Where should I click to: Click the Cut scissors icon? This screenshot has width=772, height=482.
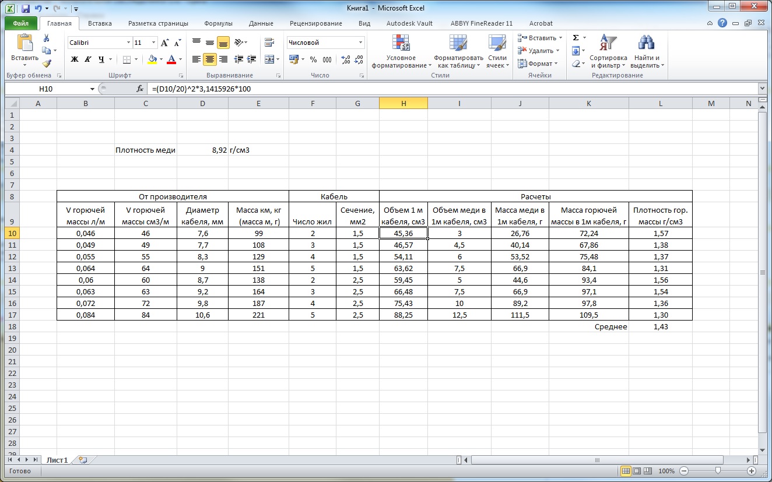47,38
